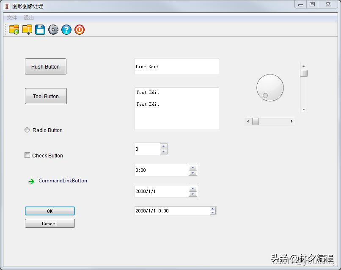Click the Push Button
Image resolution: width=341 pixels, height=270 pixels.
point(46,66)
